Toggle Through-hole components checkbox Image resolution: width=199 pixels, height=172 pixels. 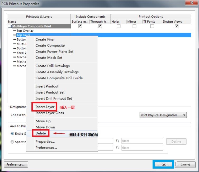pyautogui.click(x=100, y=26)
